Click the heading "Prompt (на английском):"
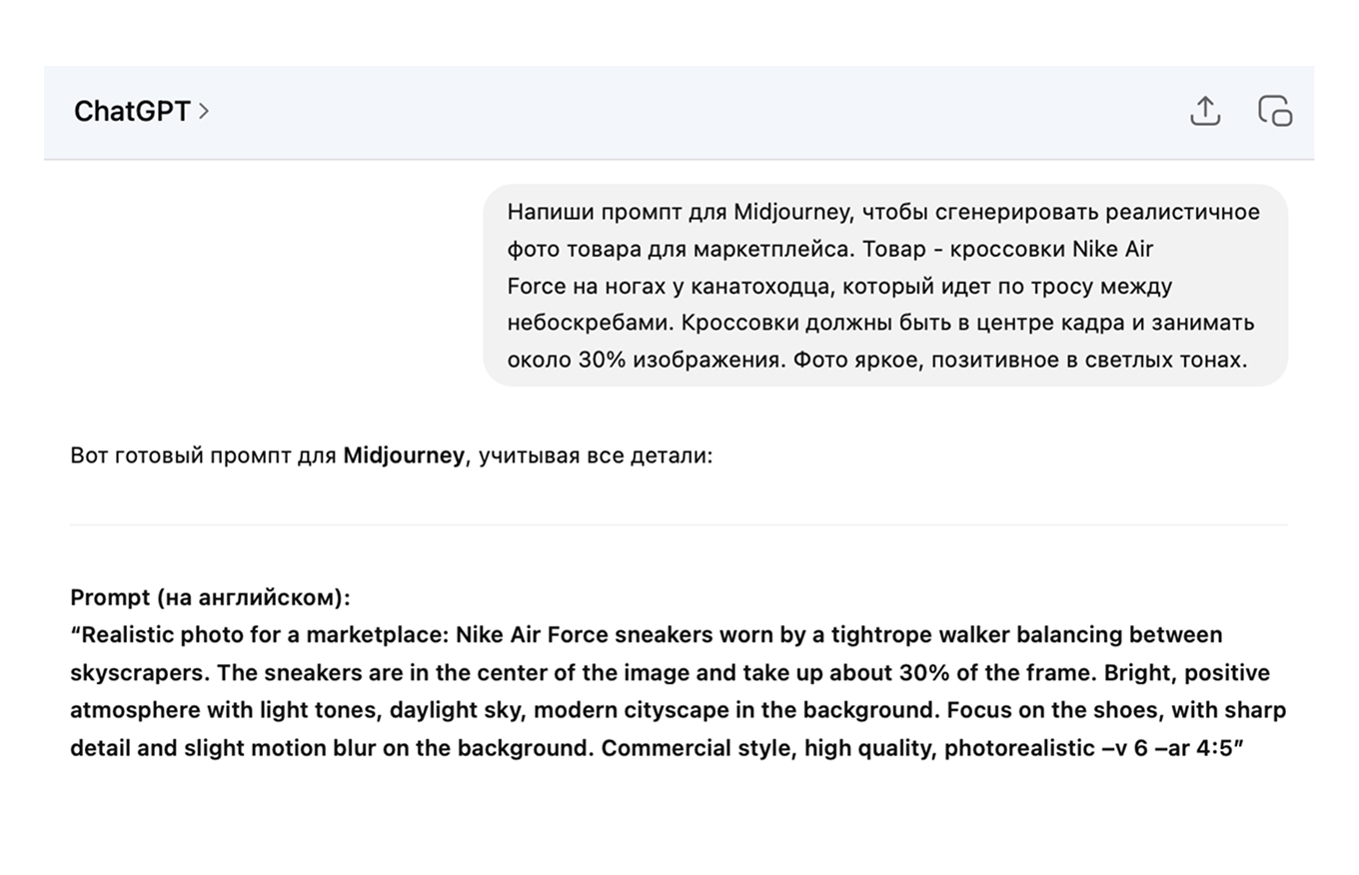The width and height of the screenshot is (1359, 875). point(210,597)
